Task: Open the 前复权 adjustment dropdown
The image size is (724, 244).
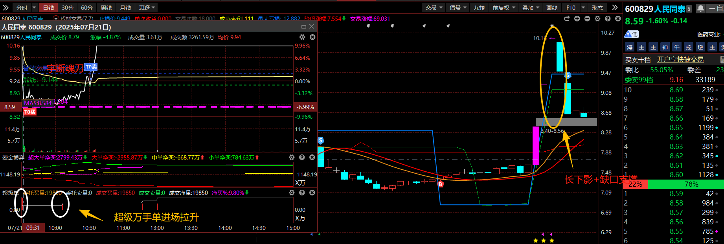Action: click(504, 8)
